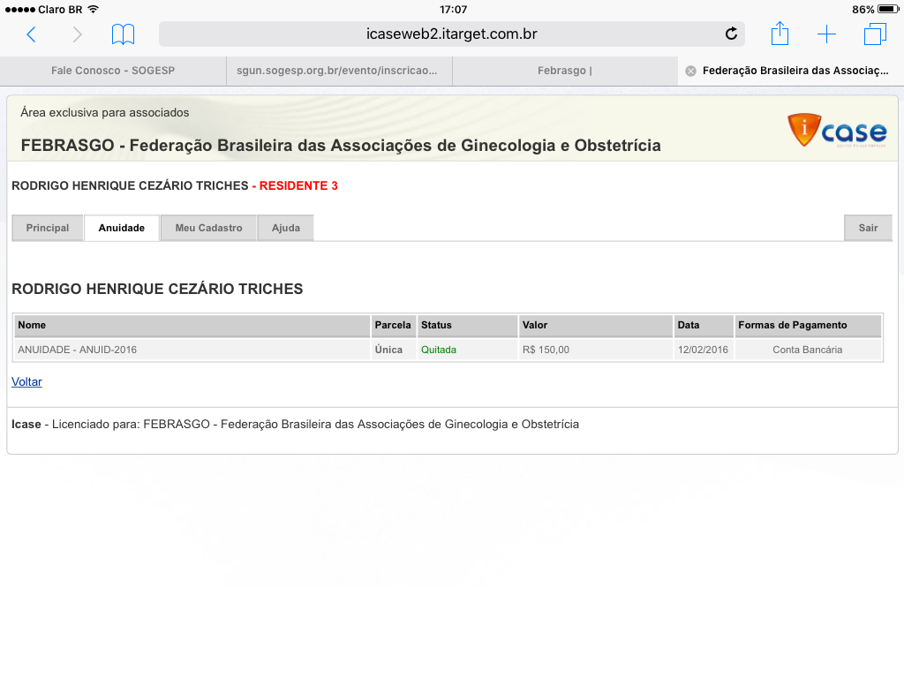
Task: Switch to Fale Conosco - SOGESP tab
Action: pyautogui.click(x=113, y=71)
